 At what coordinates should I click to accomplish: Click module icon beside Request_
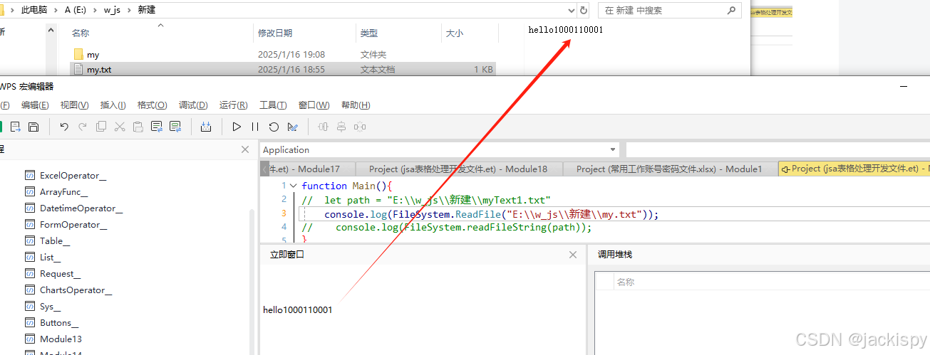click(x=30, y=273)
